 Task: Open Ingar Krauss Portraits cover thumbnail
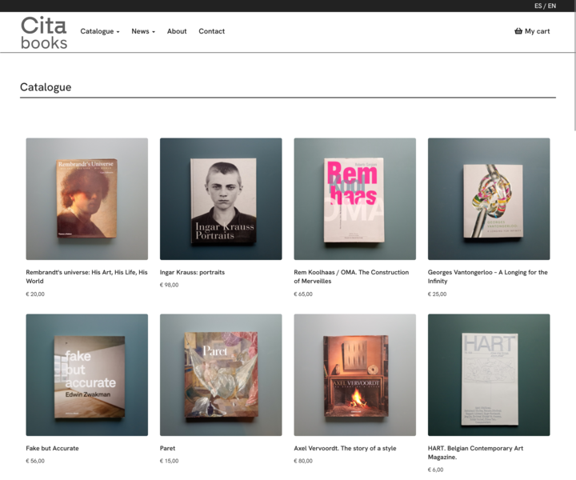221,199
